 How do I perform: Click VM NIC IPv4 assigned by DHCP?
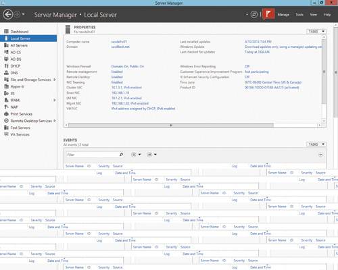tap(143, 109)
